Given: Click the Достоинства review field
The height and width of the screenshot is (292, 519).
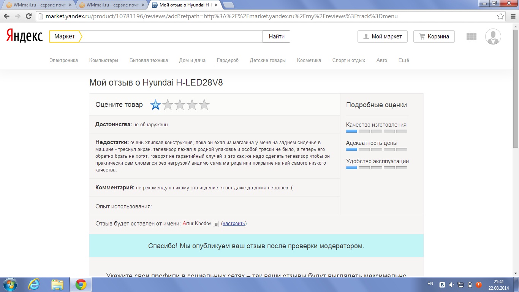Looking at the screenshot, I should (215, 124).
